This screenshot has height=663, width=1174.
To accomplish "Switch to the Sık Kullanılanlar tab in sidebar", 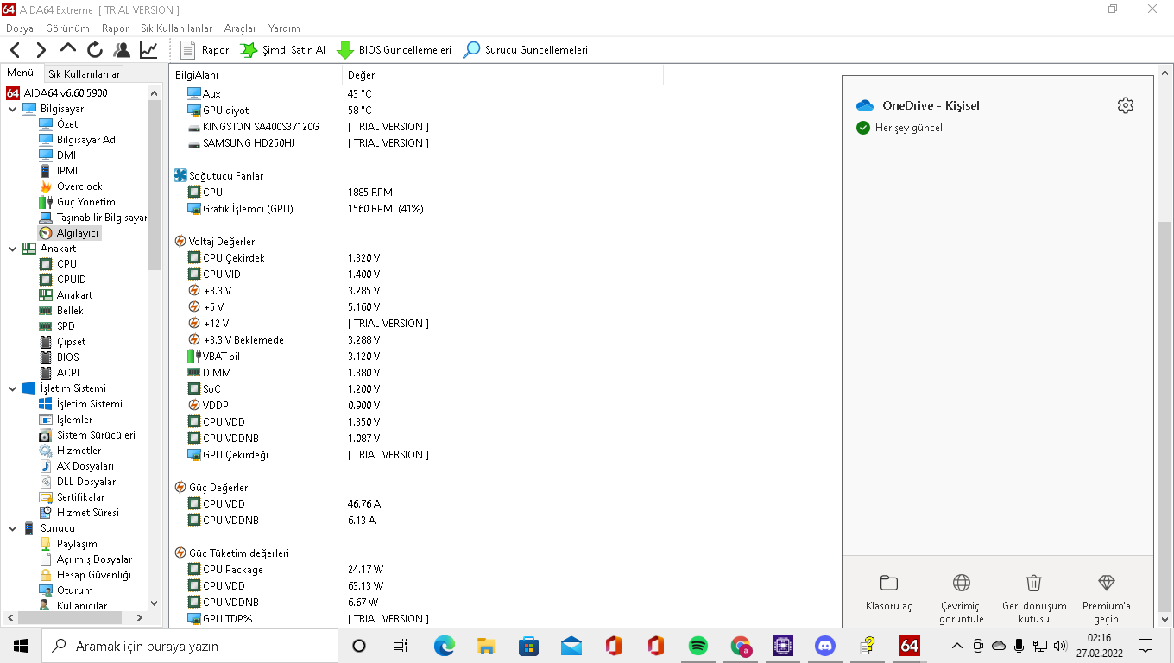I will [84, 74].
